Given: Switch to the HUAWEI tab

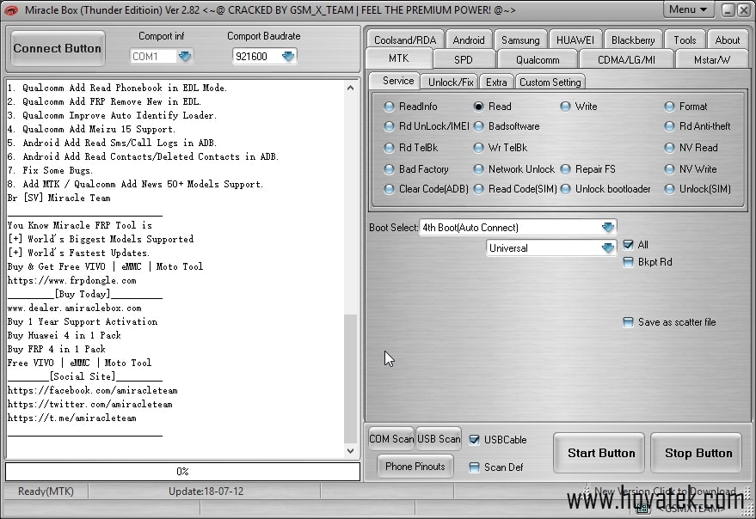Looking at the screenshot, I should click(575, 40).
